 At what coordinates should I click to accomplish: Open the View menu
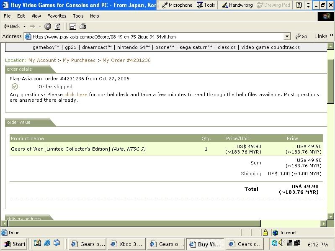(x=36, y=16)
